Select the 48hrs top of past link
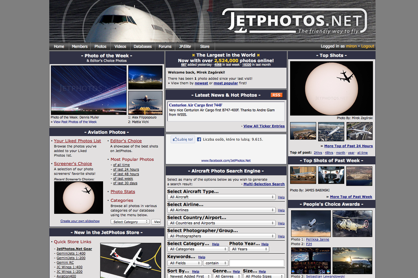 click(329, 153)
